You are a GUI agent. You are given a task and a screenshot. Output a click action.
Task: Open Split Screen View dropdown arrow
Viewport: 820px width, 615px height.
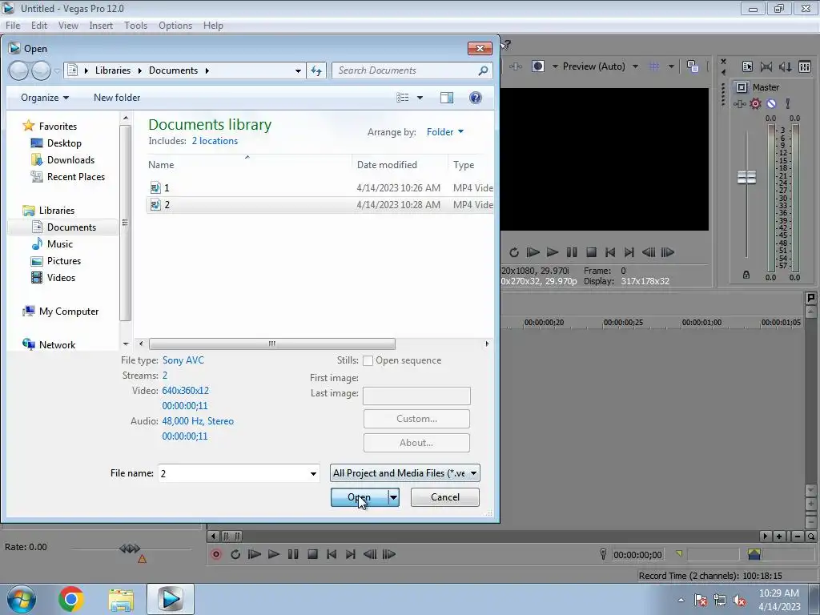pyautogui.click(x=555, y=66)
